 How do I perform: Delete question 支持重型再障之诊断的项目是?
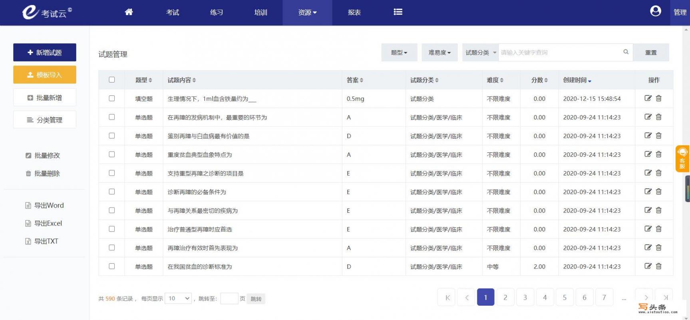[x=658, y=173]
